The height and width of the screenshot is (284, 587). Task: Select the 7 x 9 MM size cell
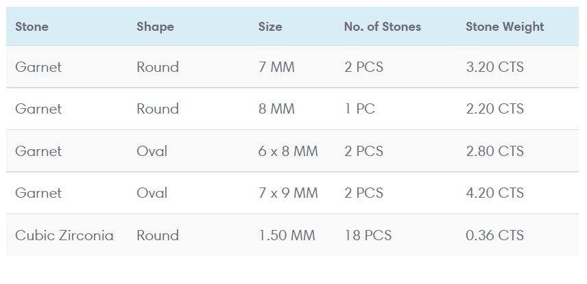click(x=288, y=193)
